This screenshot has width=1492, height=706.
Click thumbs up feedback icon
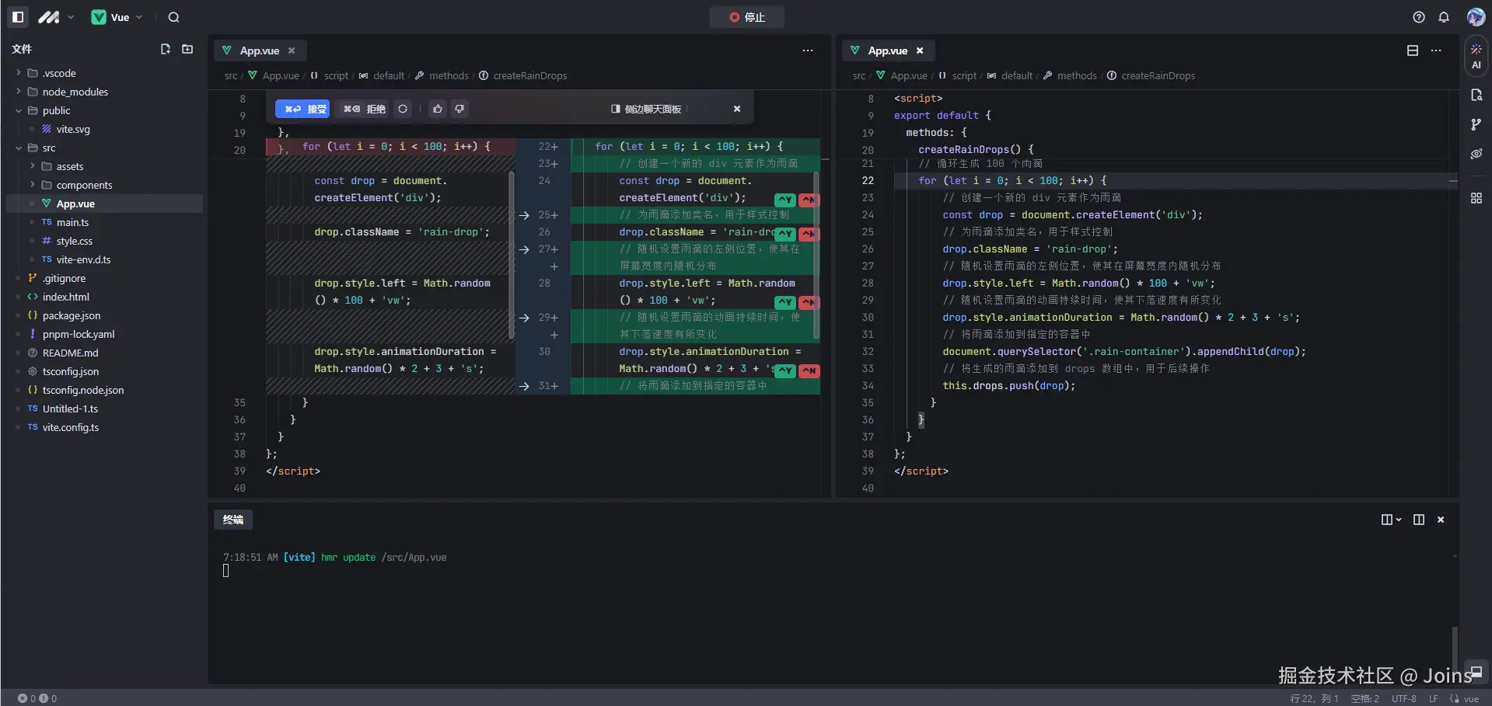pos(438,109)
